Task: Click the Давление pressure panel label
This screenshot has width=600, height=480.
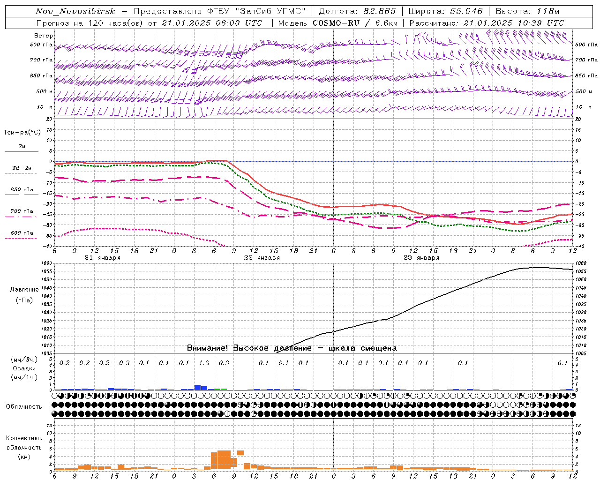Action: tap(24, 290)
